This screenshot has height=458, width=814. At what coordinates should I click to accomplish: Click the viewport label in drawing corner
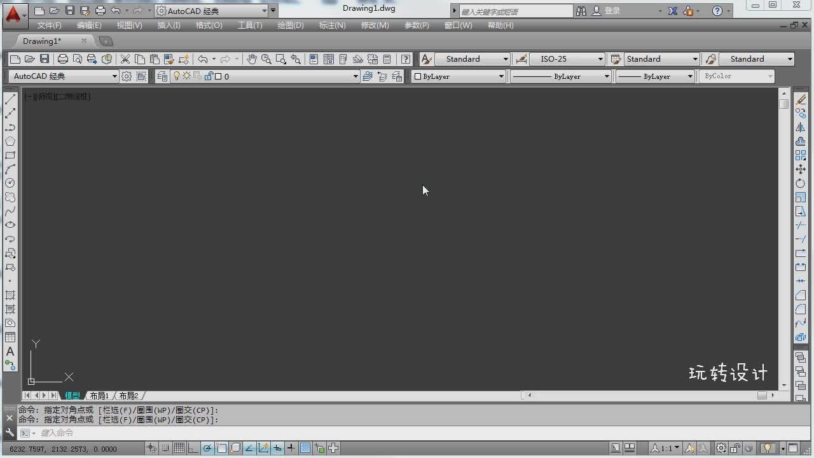click(57, 97)
